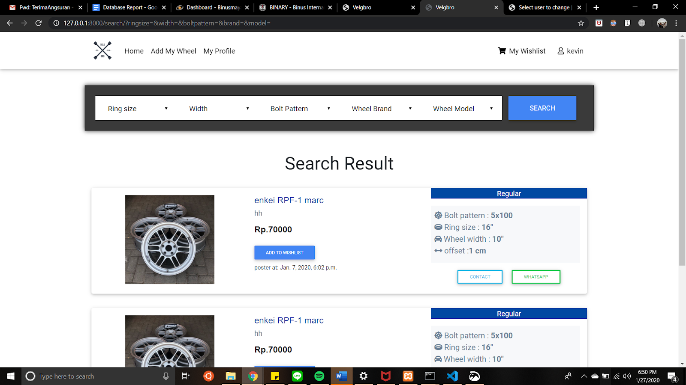Click the first Rp.70000 price
The image size is (686, 385).
point(273,229)
